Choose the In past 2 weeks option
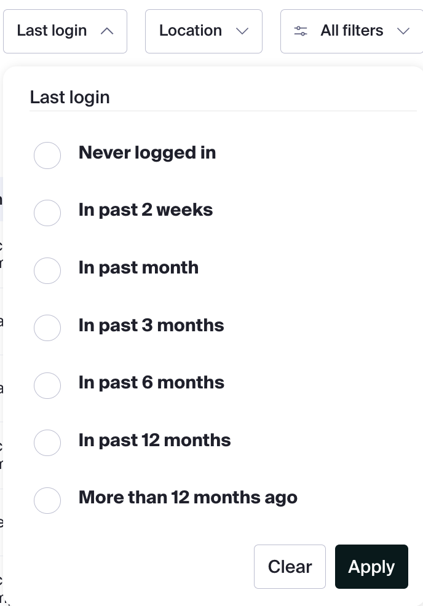This screenshot has width=423, height=606. click(x=47, y=213)
